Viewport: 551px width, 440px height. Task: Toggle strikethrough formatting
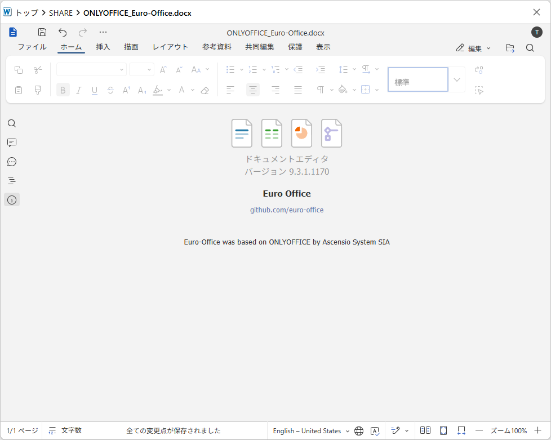[x=110, y=90]
